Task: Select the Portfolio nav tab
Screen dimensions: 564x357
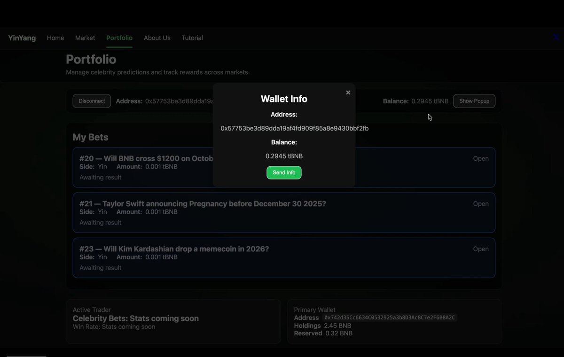Action: click(119, 38)
